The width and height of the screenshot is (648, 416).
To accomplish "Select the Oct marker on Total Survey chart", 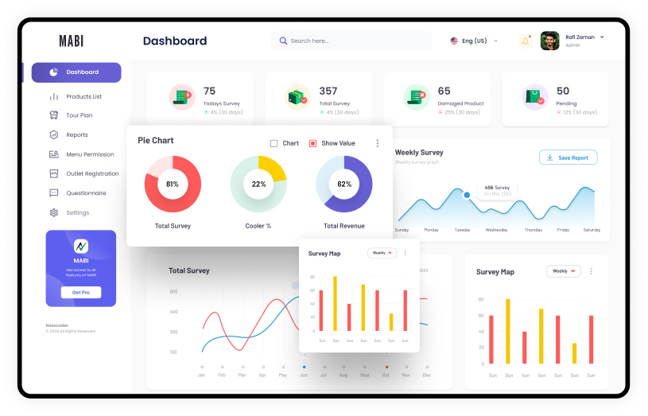I will pos(386,367).
